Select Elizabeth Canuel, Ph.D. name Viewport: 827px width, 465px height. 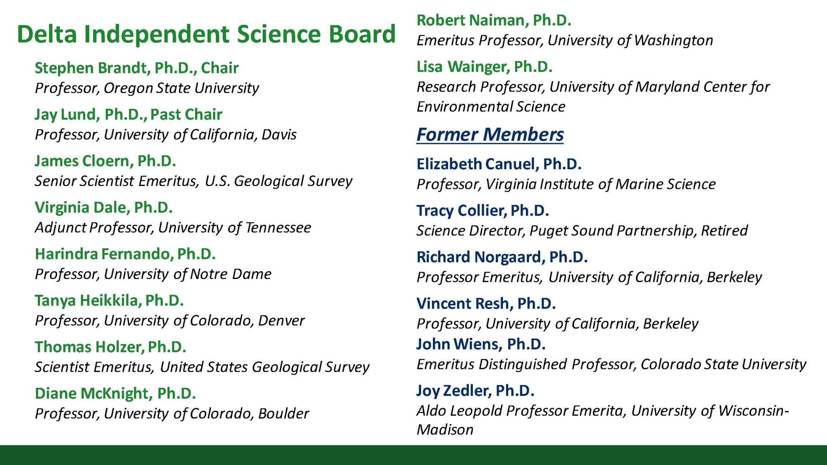499,164
